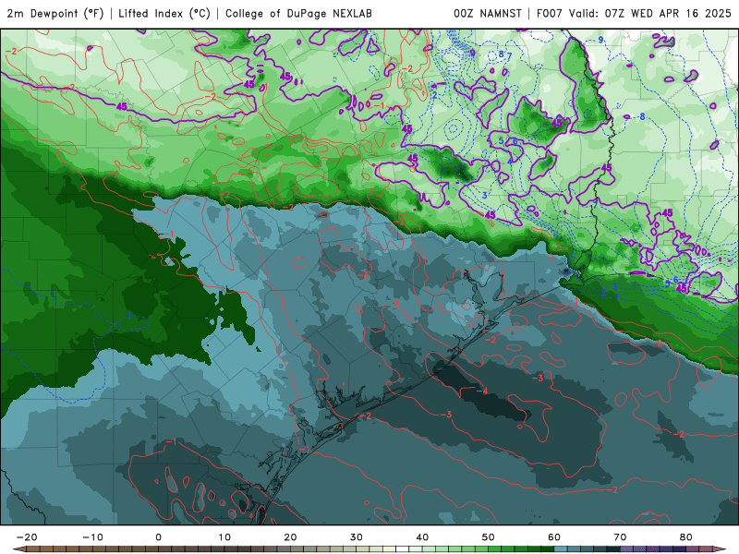Viewport: 739px width, 554px height.
Task: Click the -10 label on the color scale
Action: [92, 537]
